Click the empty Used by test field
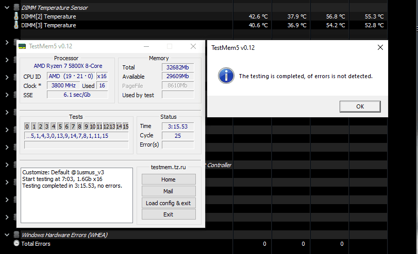The width and height of the screenshot is (418, 254). (177, 95)
